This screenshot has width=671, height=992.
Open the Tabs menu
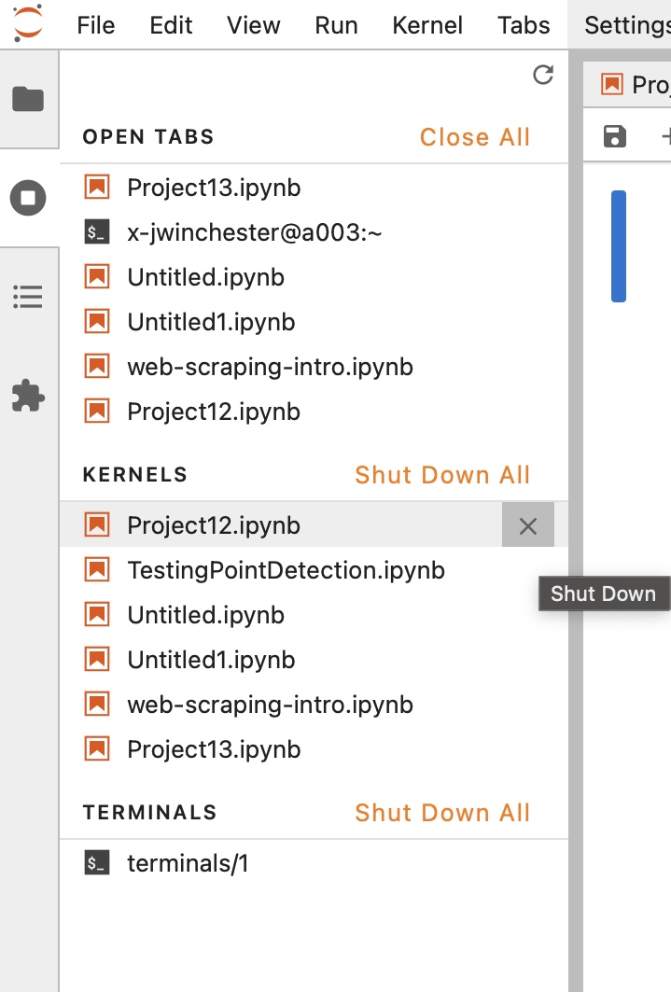pos(523,25)
